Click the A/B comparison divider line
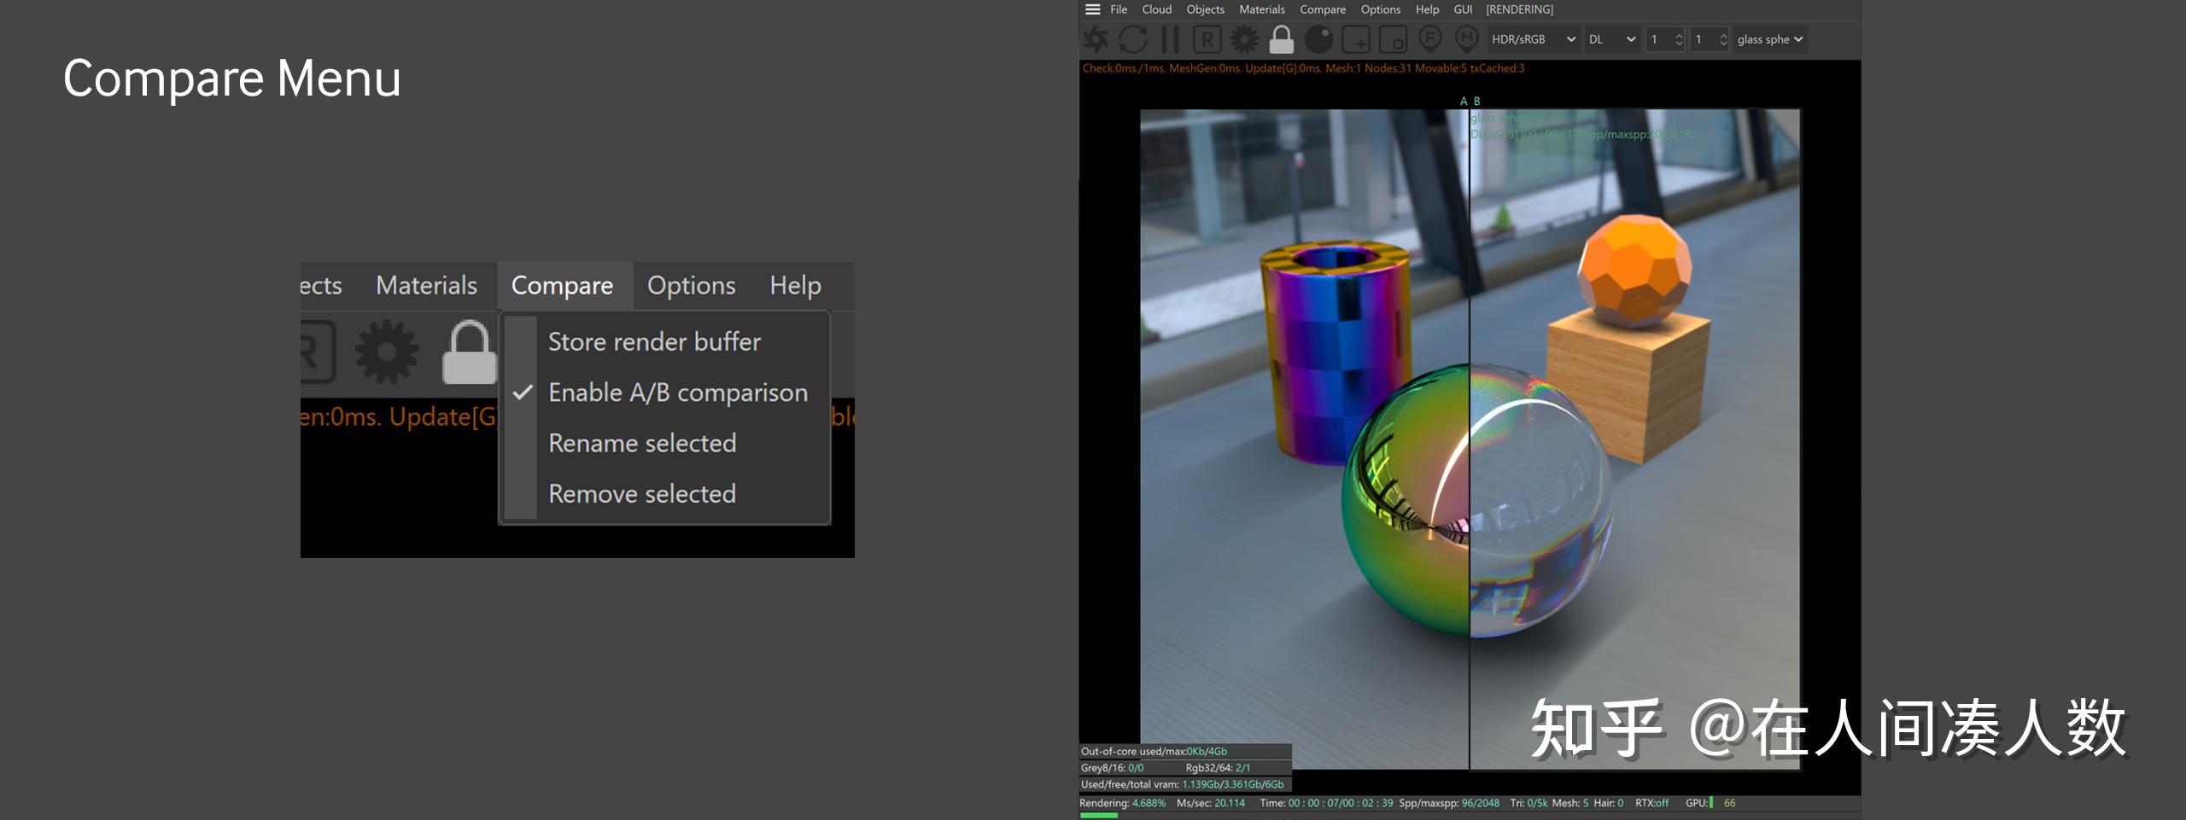This screenshot has height=820, width=2186. (x=1469, y=427)
